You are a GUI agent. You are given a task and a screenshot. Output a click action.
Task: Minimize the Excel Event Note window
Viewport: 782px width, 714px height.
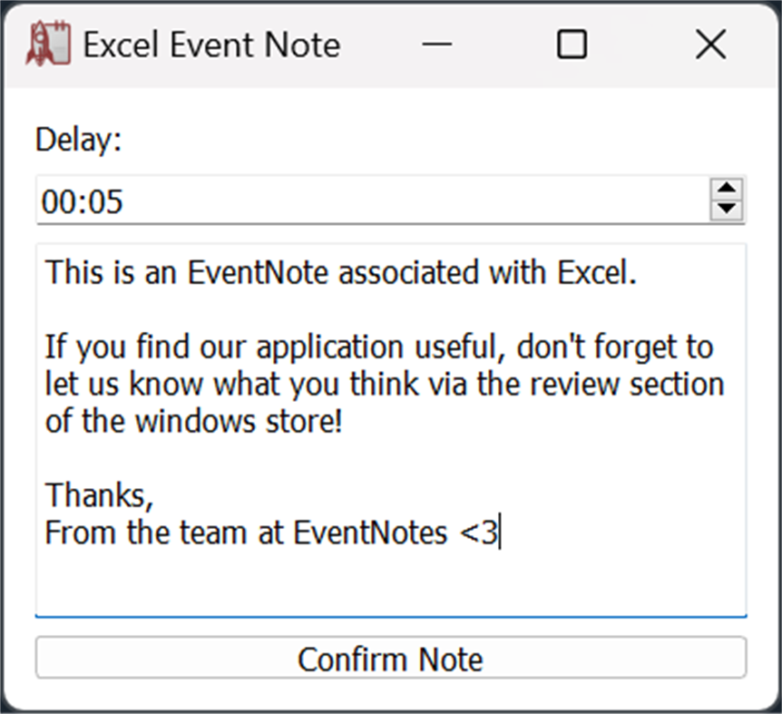coord(436,44)
